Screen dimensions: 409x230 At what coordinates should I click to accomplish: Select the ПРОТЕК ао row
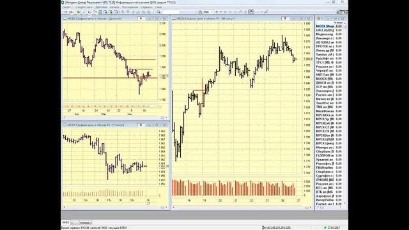pyautogui.click(x=329, y=47)
